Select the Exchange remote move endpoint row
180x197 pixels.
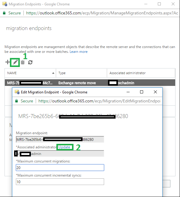coord(90,83)
